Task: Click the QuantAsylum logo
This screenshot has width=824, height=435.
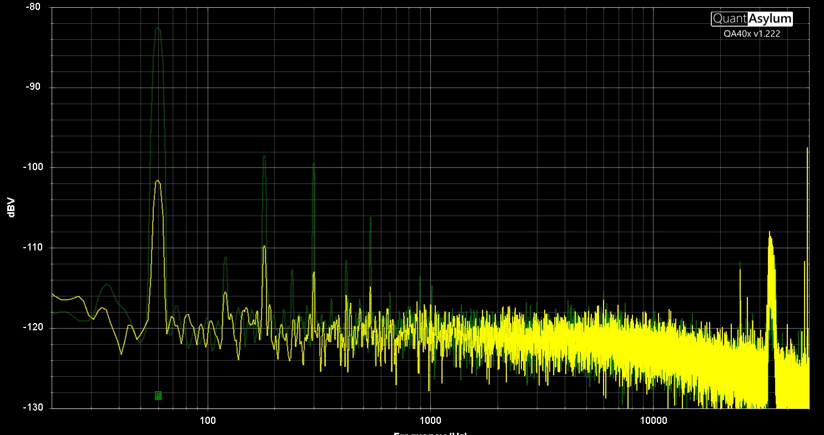Action: (x=752, y=19)
